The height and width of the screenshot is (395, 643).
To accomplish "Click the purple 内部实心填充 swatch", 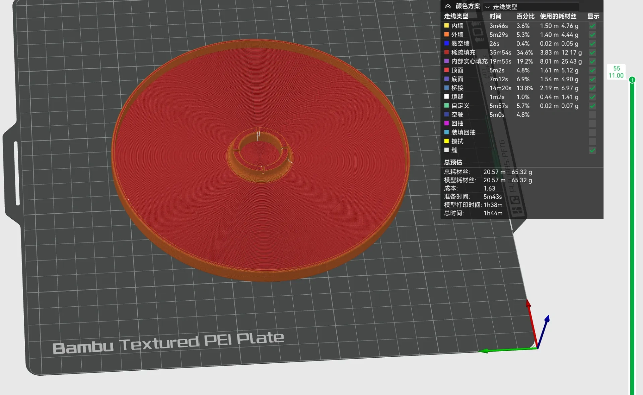I will pyautogui.click(x=446, y=61).
